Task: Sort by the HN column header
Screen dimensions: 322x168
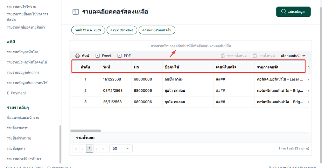Action: 147,67
